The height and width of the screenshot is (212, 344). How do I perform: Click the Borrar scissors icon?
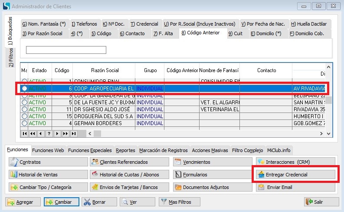87,202
